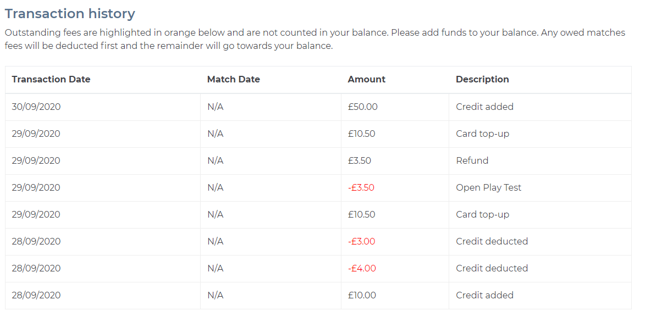Select the Amount column header
The width and height of the screenshot is (662, 311).
[366, 79]
